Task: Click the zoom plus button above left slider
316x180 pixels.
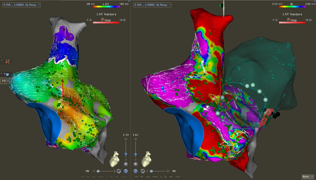Action: (x=126, y=139)
